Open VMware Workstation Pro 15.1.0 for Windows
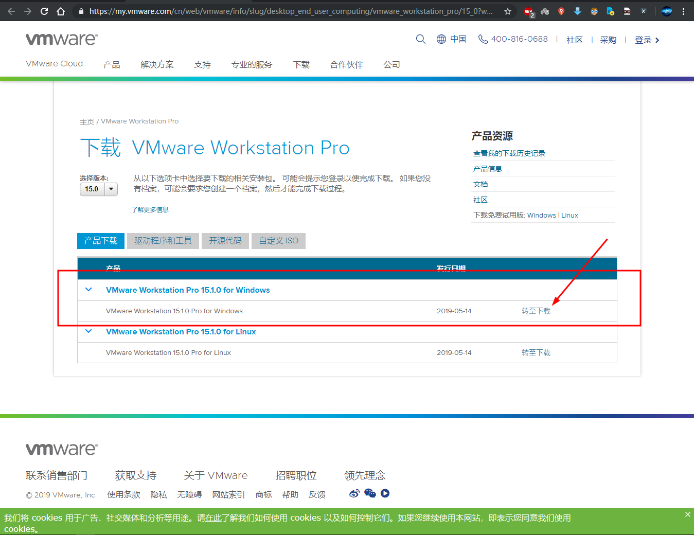This screenshot has height=535, width=694. click(x=188, y=290)
